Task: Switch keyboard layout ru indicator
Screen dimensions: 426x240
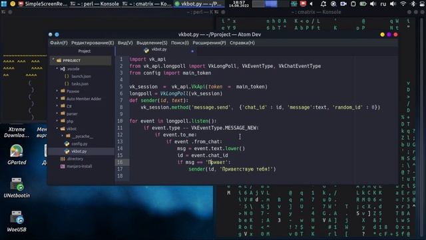Action: click(383, 4)
